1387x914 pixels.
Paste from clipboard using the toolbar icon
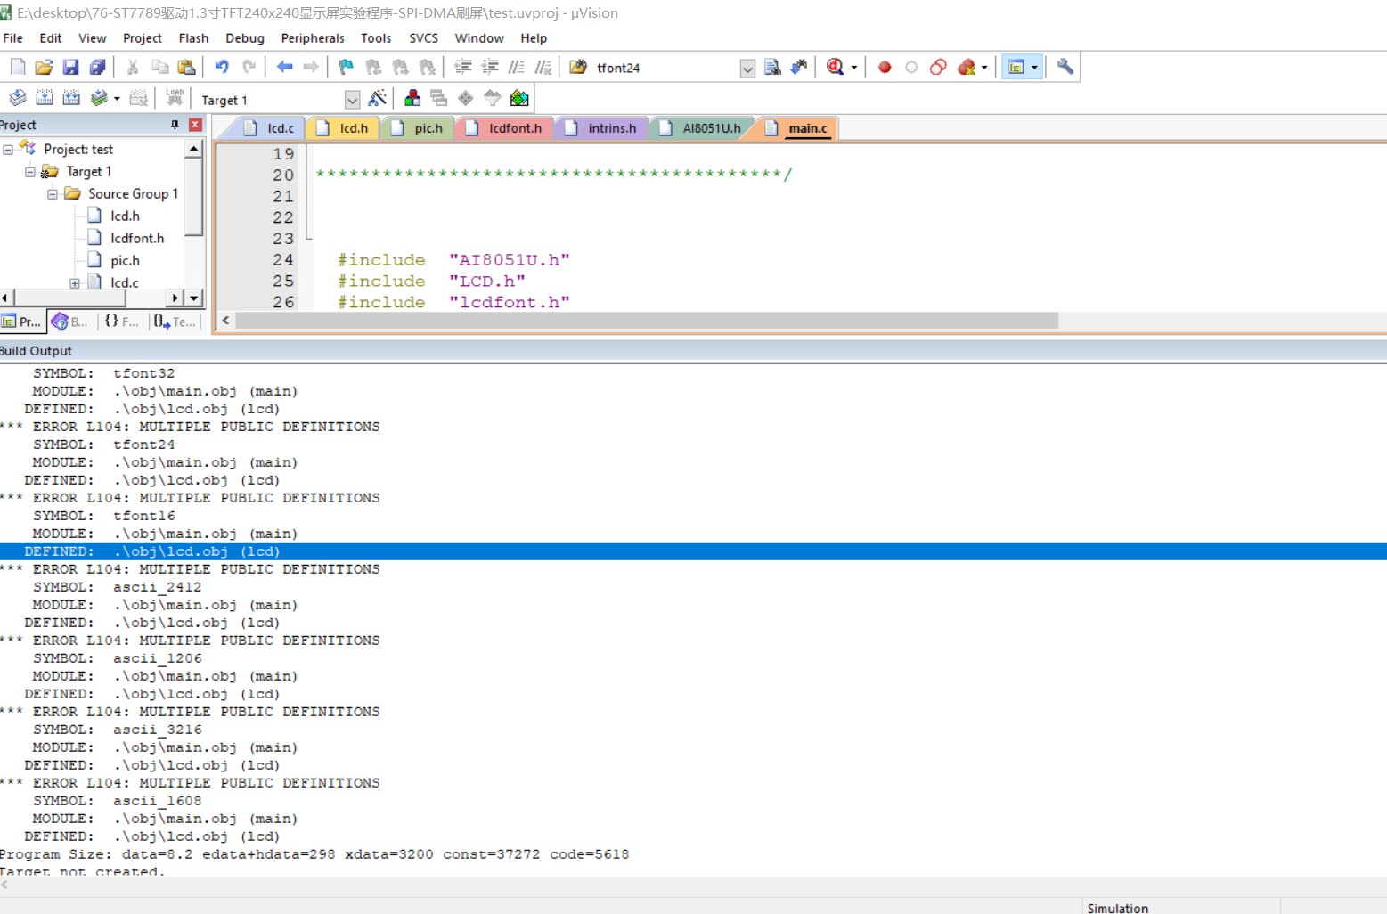pos(186,67)
